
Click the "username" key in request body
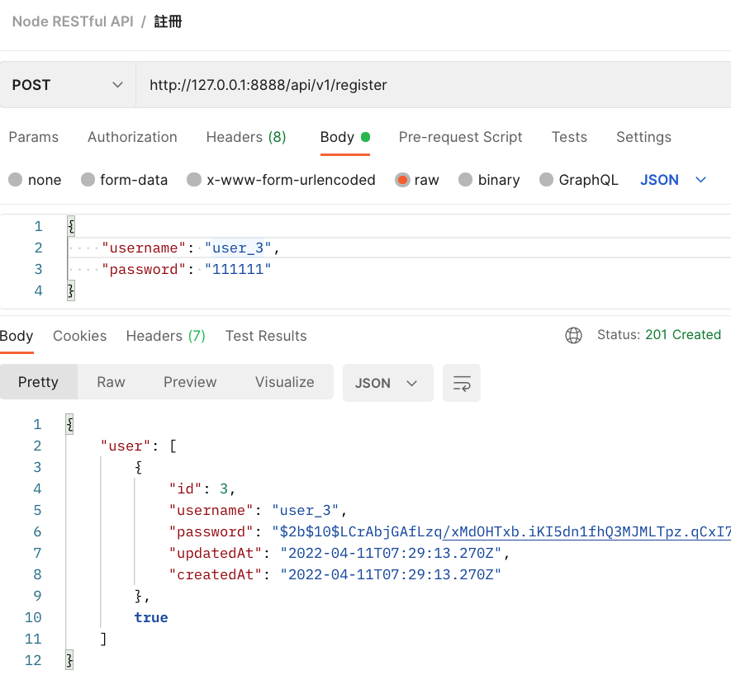144,248
